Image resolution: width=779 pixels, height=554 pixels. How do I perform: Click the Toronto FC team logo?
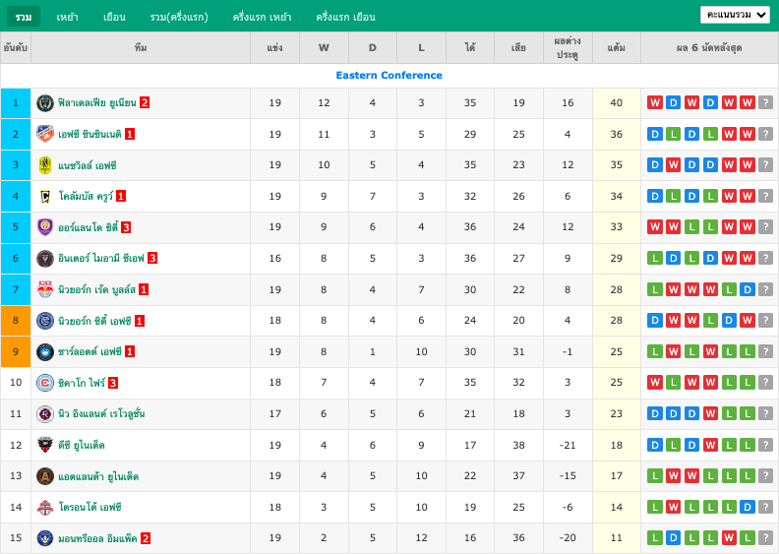point(45,508)
